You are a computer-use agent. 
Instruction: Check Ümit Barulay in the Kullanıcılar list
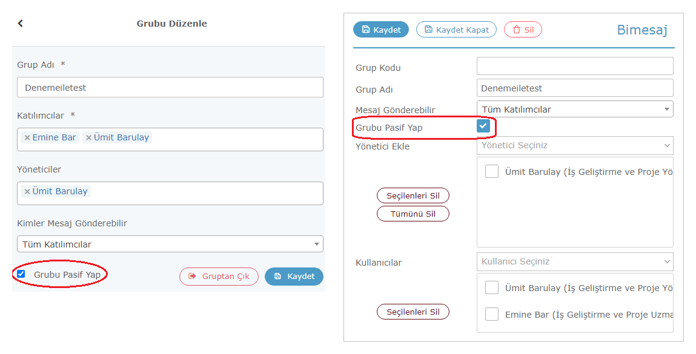492,287
